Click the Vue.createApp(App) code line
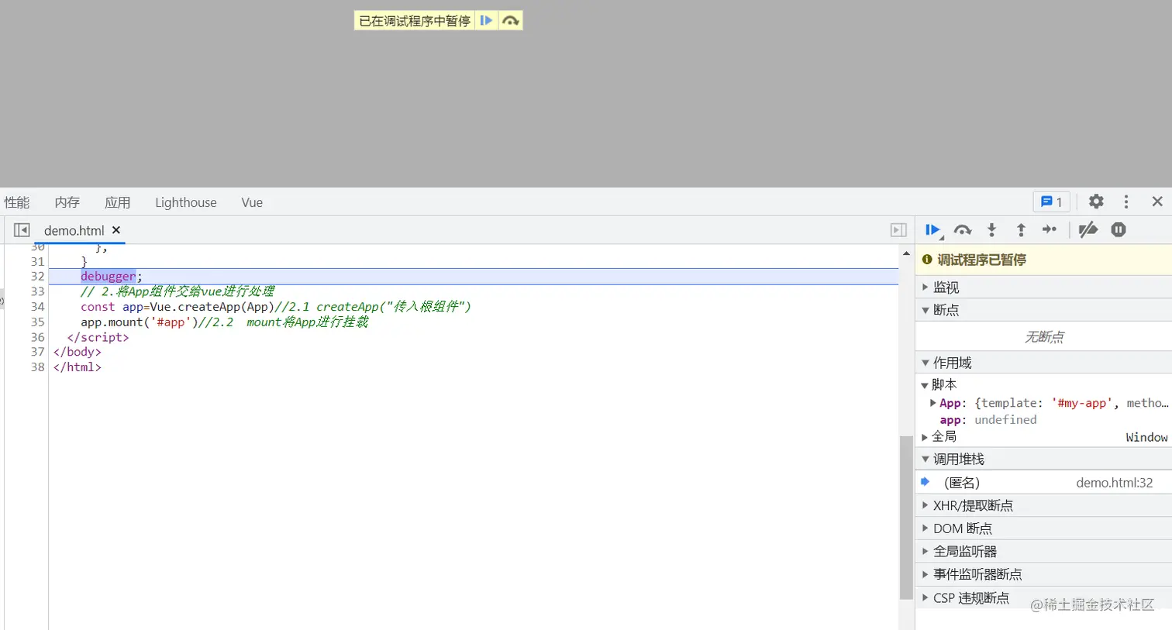The width and height of the screenshot is (1172, 630). (276, 307)
